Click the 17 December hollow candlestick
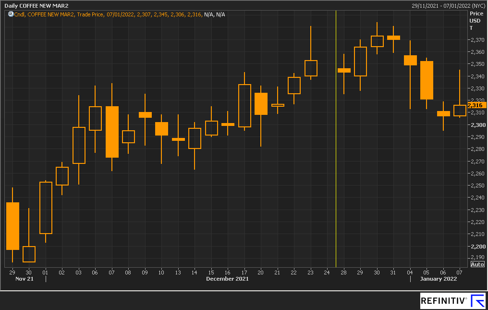 (244, 106)
